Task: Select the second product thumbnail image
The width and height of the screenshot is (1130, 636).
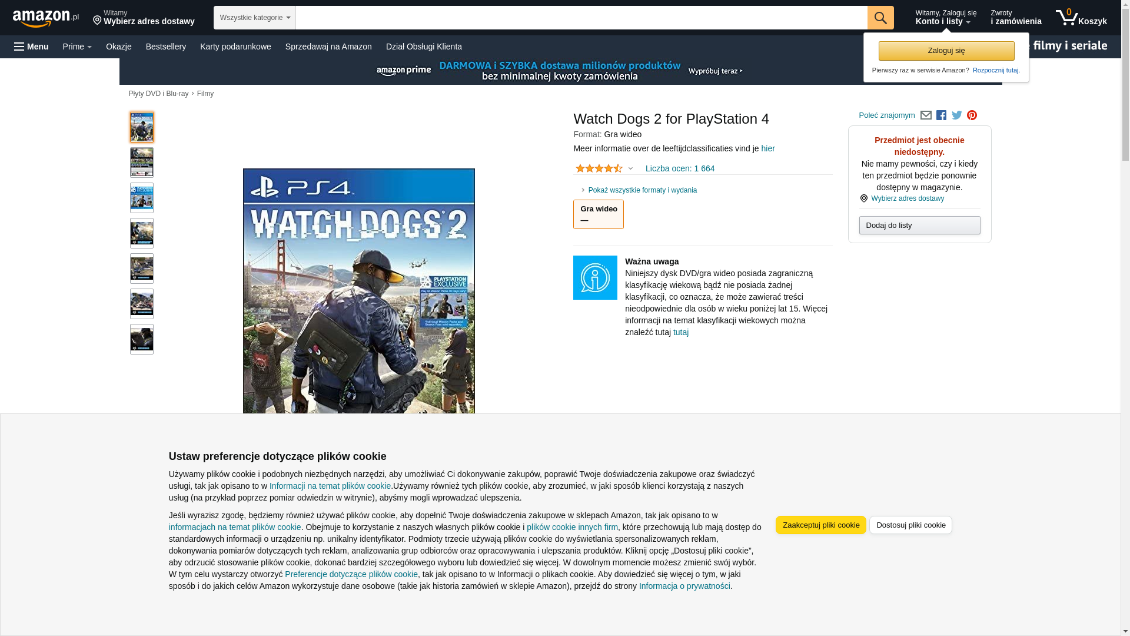Action: pos(141,163)
